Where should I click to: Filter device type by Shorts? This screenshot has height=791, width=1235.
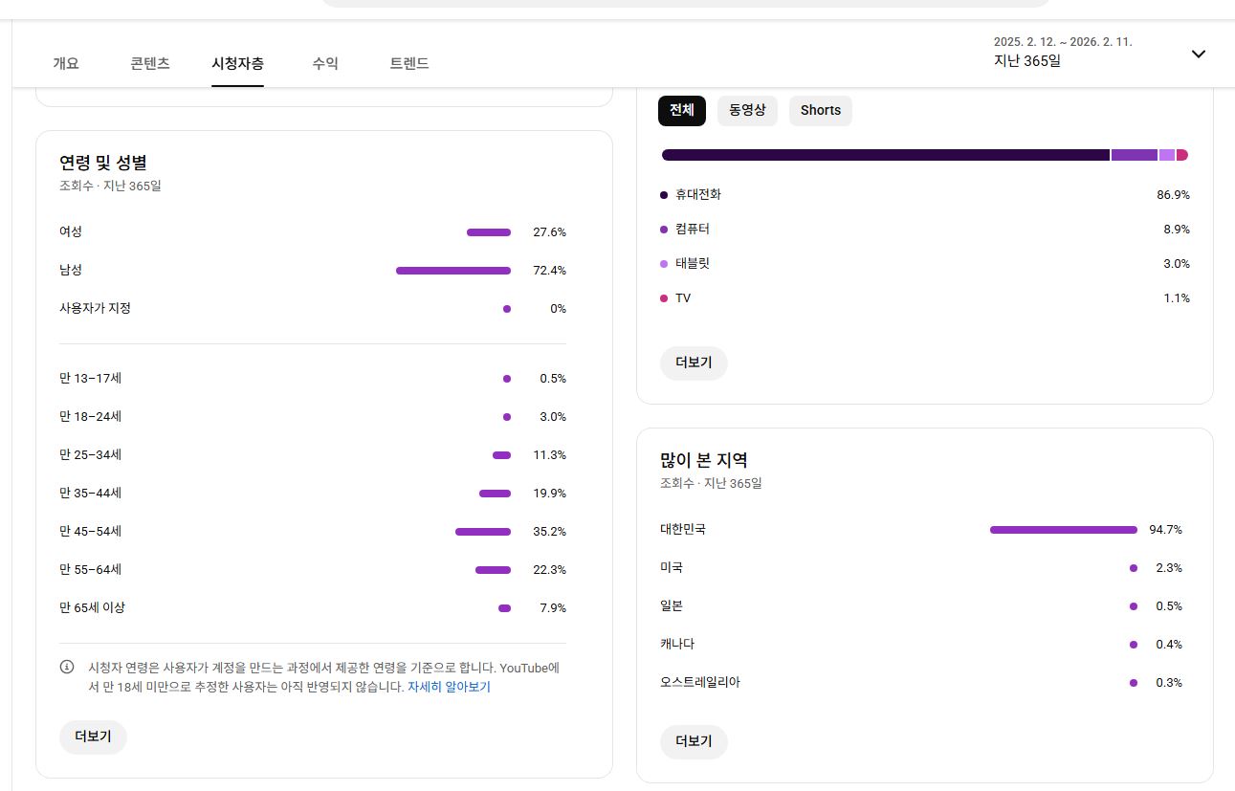[x=820, y=110]
